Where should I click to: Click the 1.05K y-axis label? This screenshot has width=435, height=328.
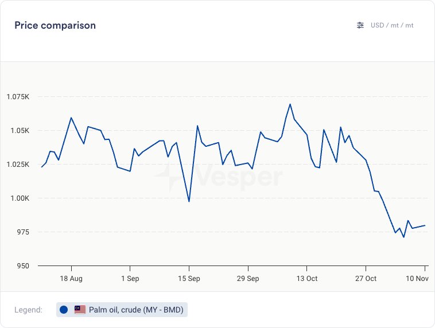tap(20, 131)
